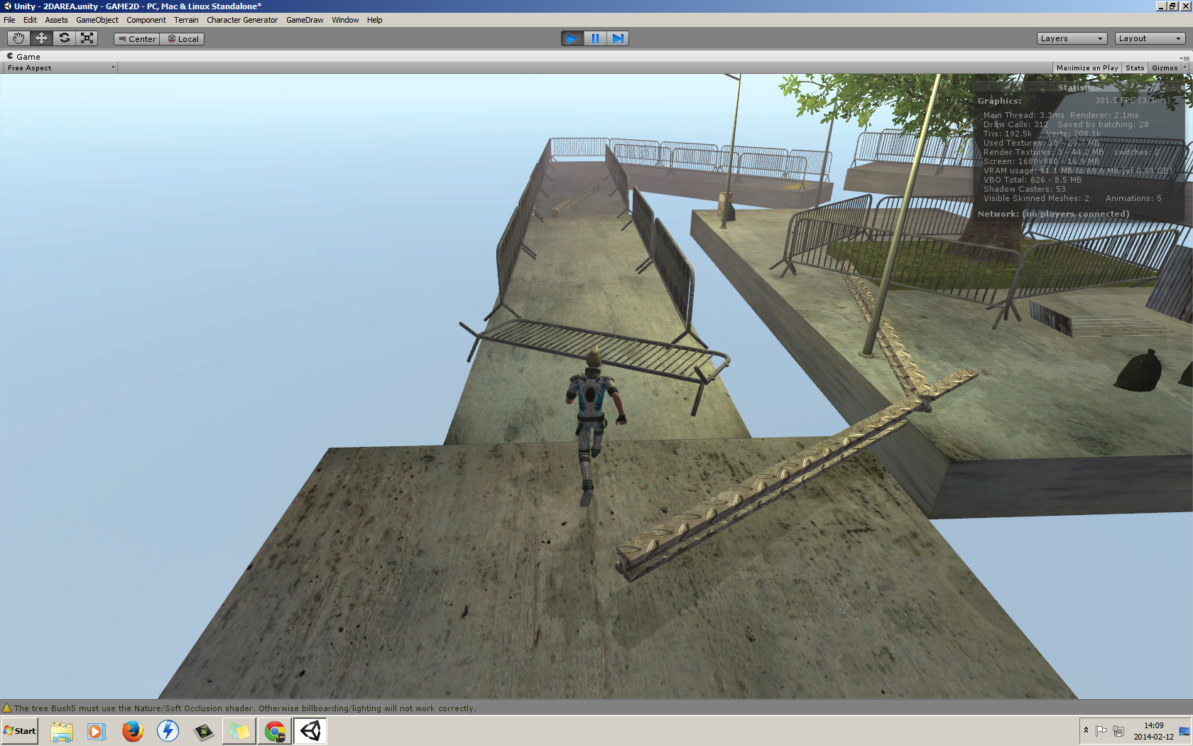Stop play mode with Play button

point(572,38)
